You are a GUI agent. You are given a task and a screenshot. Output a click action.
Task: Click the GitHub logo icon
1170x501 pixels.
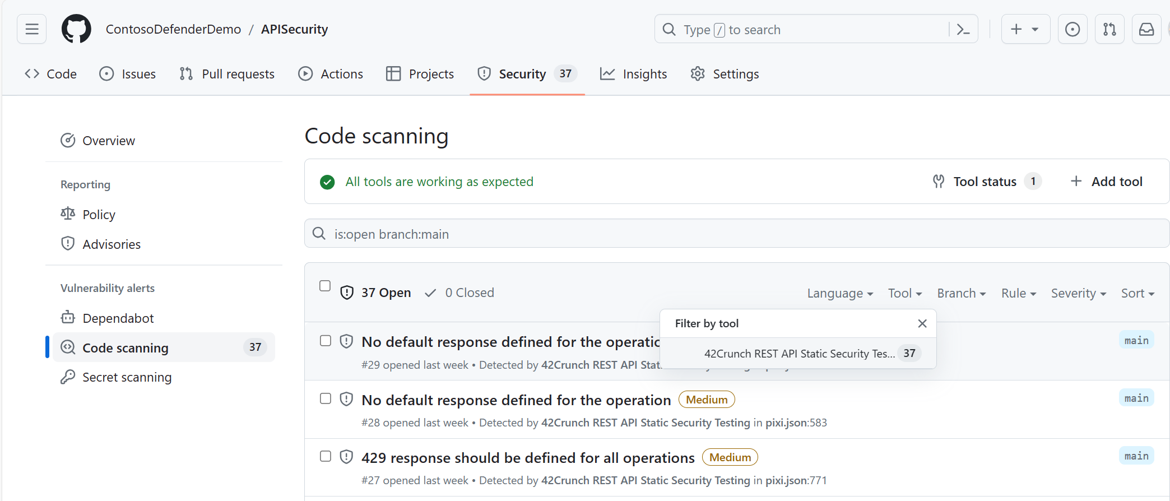pyautogui.click(x=76, y=29)
